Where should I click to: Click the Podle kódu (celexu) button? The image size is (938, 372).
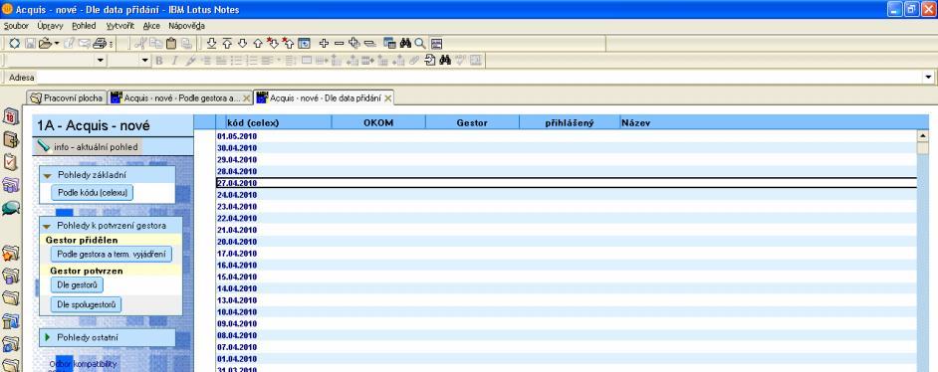pyautogui.click(x=93, y=193)
